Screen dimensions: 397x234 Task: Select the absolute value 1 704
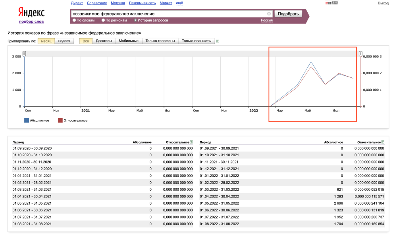(x=338, y=224)
